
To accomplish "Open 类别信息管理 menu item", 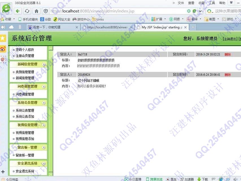I will tap(25, 72).
